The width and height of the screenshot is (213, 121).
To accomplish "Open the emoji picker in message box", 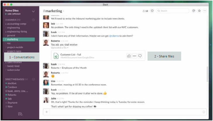I will pyautogui.click(x=204, y=112).
